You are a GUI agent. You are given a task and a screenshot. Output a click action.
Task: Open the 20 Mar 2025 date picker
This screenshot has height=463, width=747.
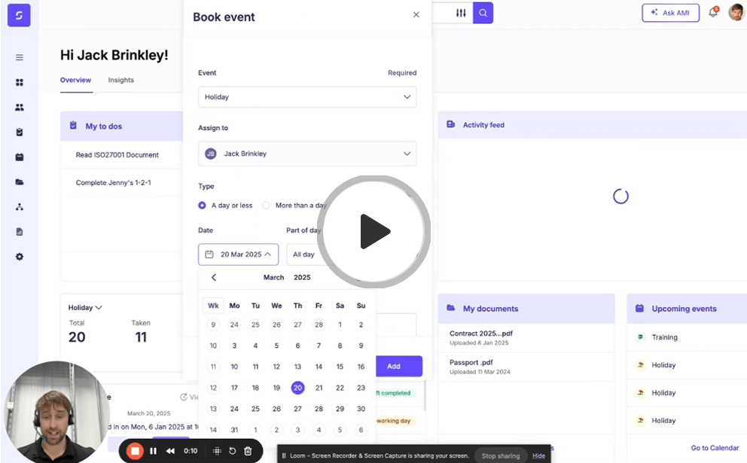(238, 254)
